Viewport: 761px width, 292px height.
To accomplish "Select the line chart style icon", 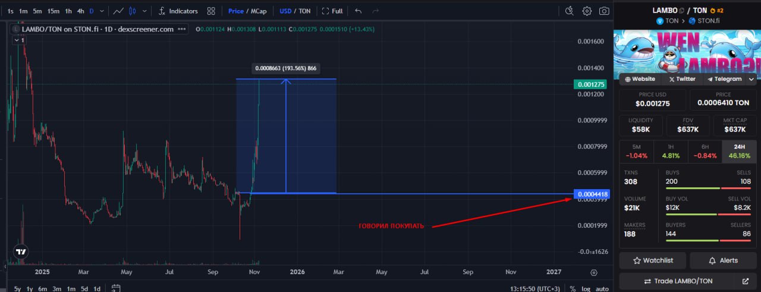I will coord(118,11).
